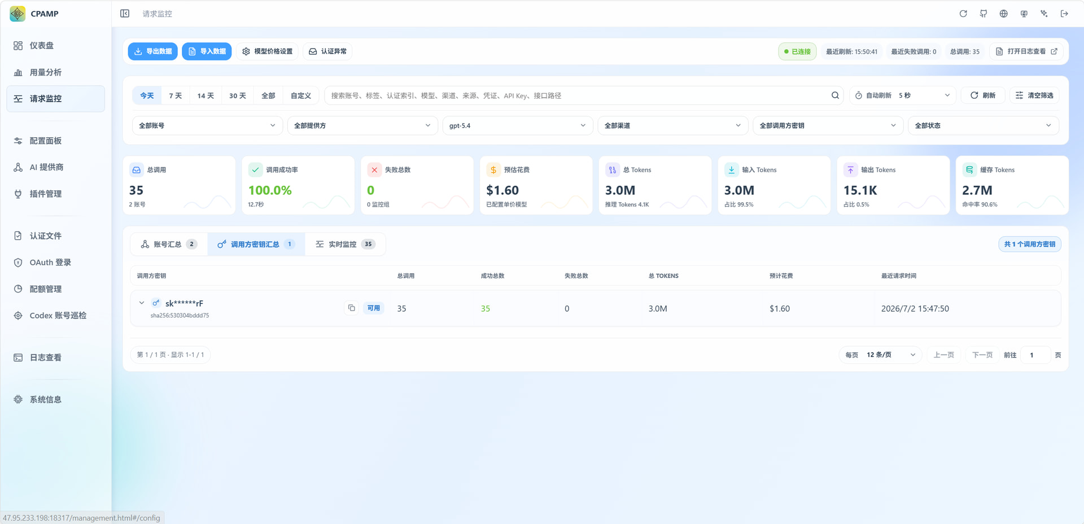
Task: Expand the sk******rF row
Action: pyautogui.click(x=142, y=303)
